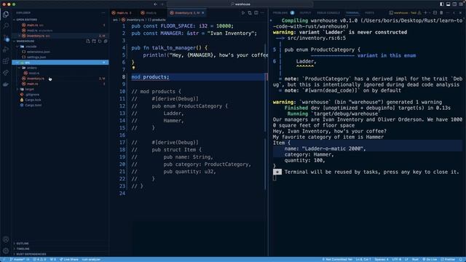Select the TERMINAL panel tab
Viewport: 466px width, 262px height.
click(352, 13)
